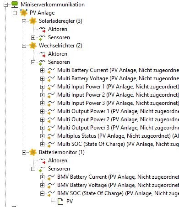Select Multi SOC (State Of Charge) item
This screenshot has width=179, height=207.
pyautogui.click(x=118, y=144)
